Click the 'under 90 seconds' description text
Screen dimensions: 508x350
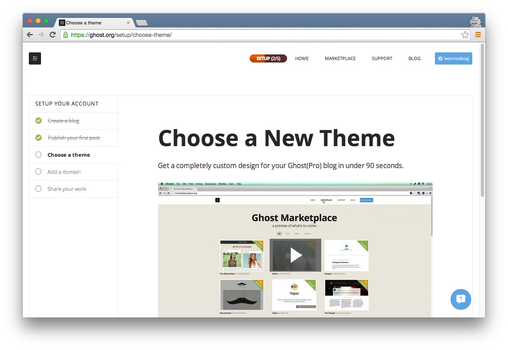coord(281,166)
